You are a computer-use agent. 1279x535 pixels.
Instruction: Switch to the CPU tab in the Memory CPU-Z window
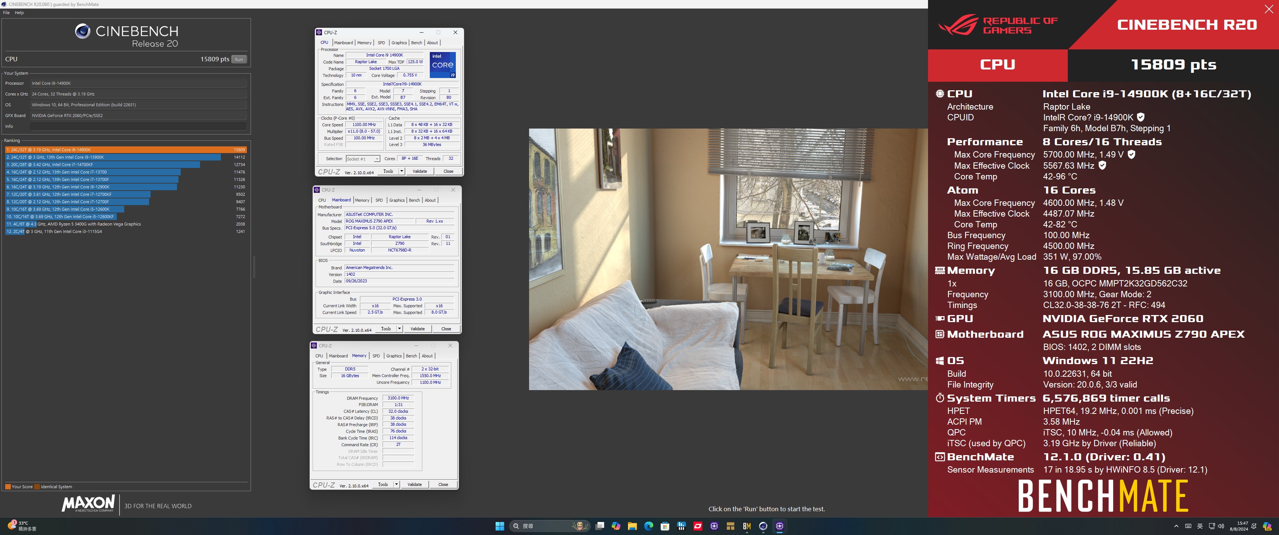pos(319,356)
